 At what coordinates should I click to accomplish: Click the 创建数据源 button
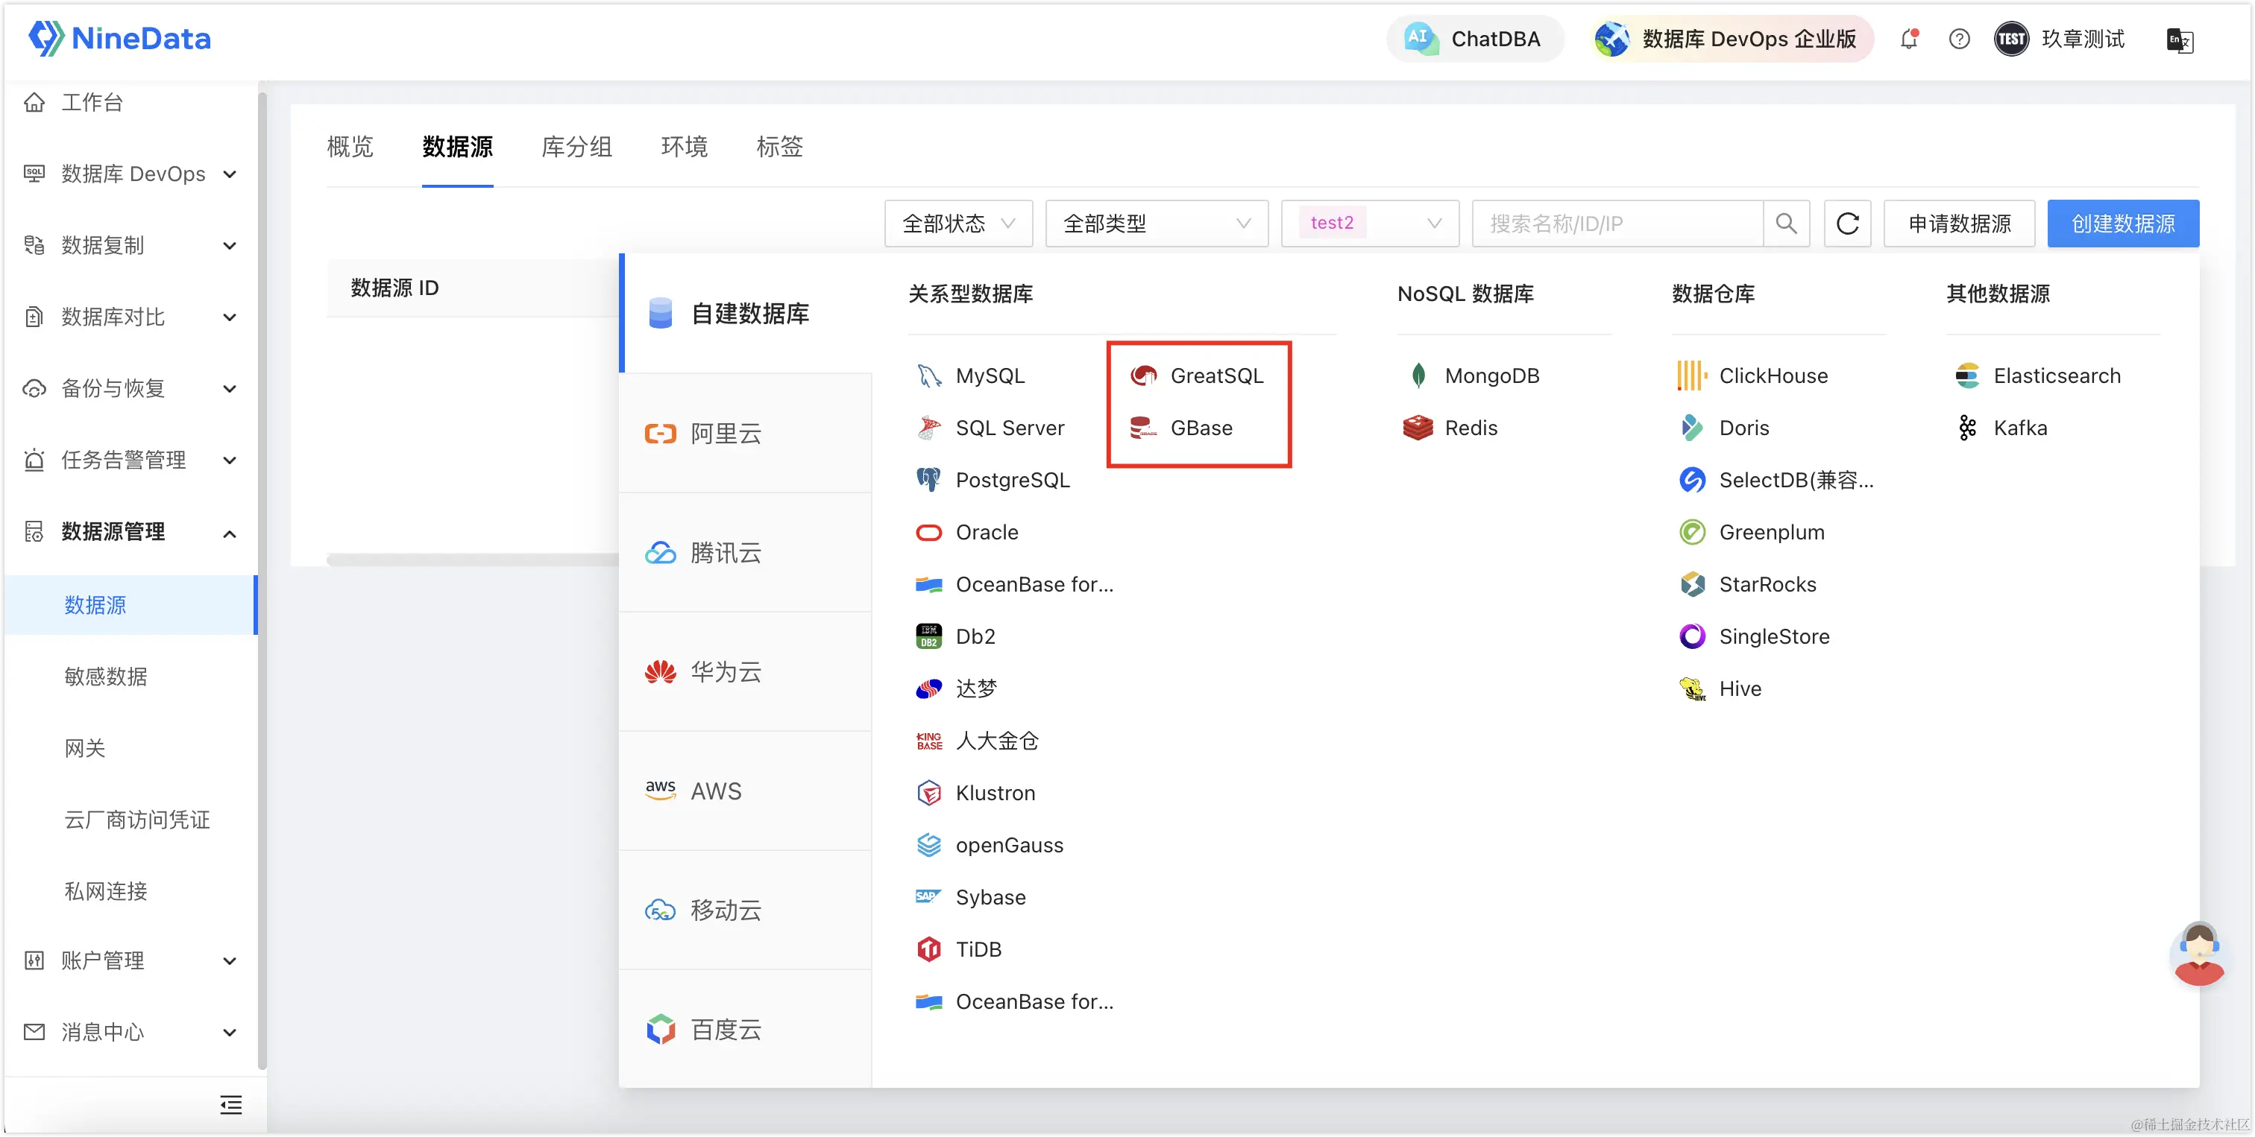coord(2122,224)
